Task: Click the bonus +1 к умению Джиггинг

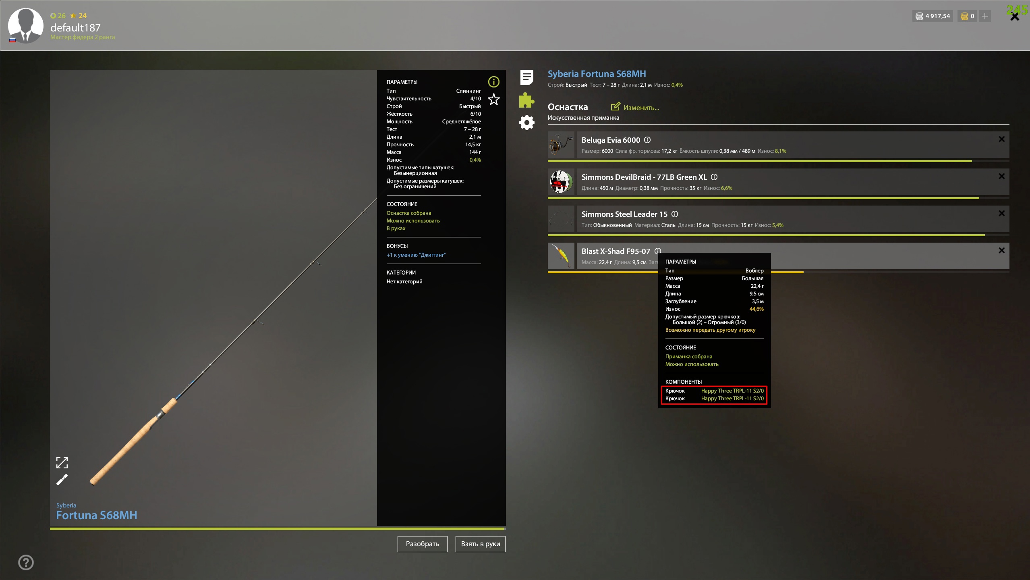Action: click(x=416, y=255)
